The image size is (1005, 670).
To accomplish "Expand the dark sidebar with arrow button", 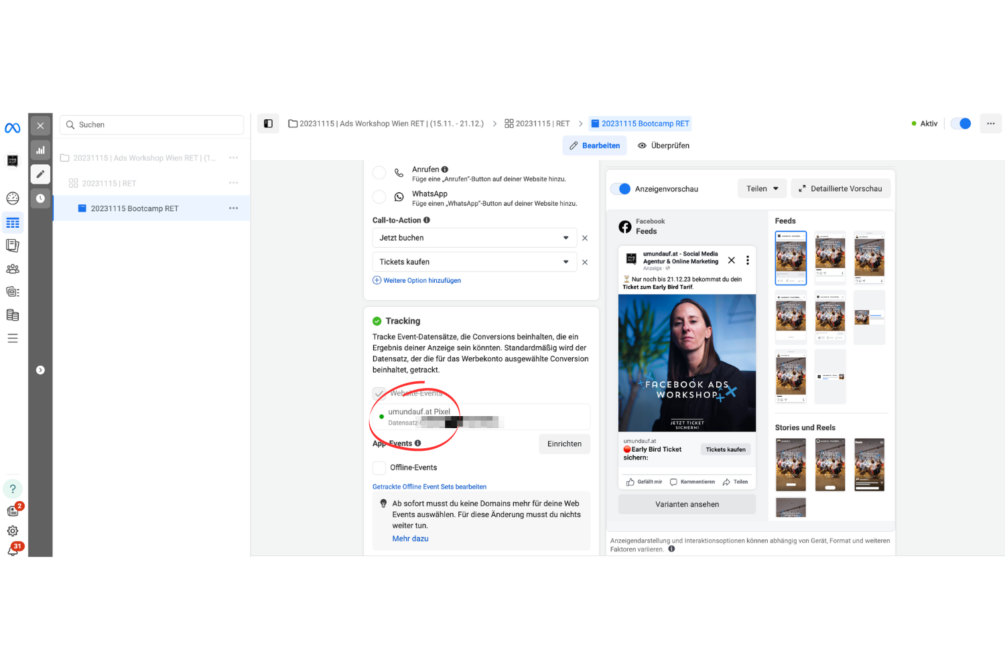I will 40,370.
